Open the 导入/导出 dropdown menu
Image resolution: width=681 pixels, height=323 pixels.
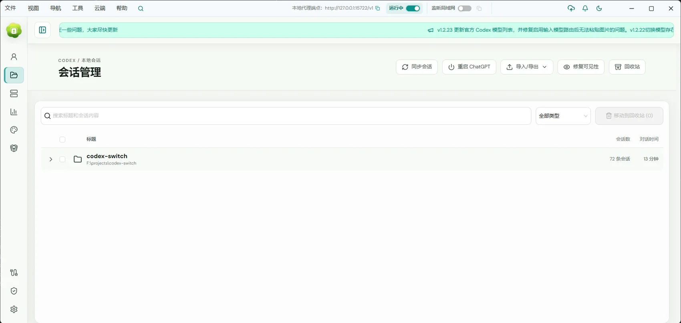[526, 67]
